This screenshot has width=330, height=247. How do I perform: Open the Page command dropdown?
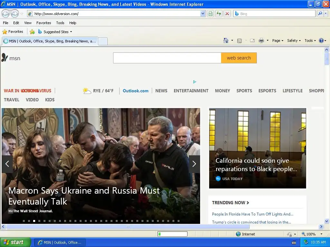pos(277,41)
